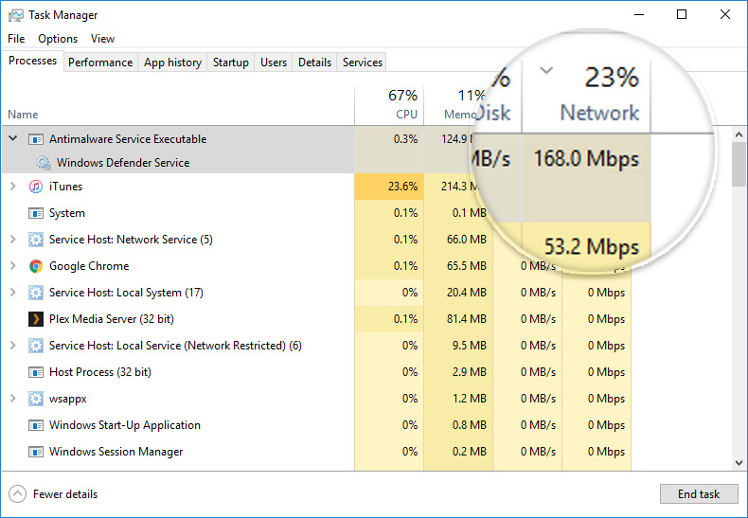748x518 pixels.
Task: Select the Windows Defender Service row
Action: point(178,163)
